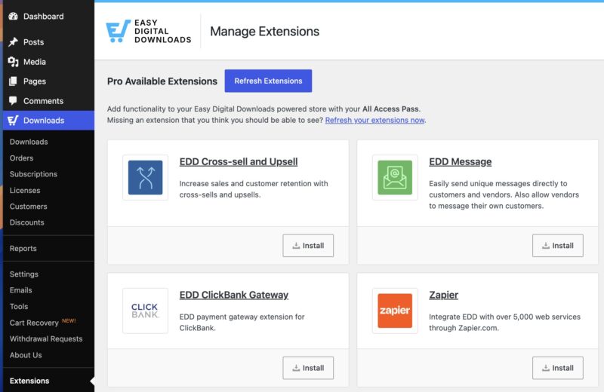The height and width of the screenshot is (392, 604).
Task: Click the Refresh Extensions button
Action: pyautogui.click(x=268, y=81)
